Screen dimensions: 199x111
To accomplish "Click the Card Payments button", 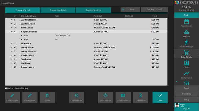I will tap(123, 97).
